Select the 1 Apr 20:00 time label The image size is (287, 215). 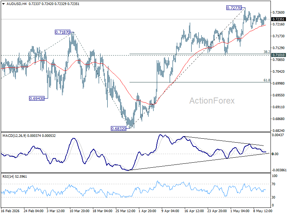[147, 211]
